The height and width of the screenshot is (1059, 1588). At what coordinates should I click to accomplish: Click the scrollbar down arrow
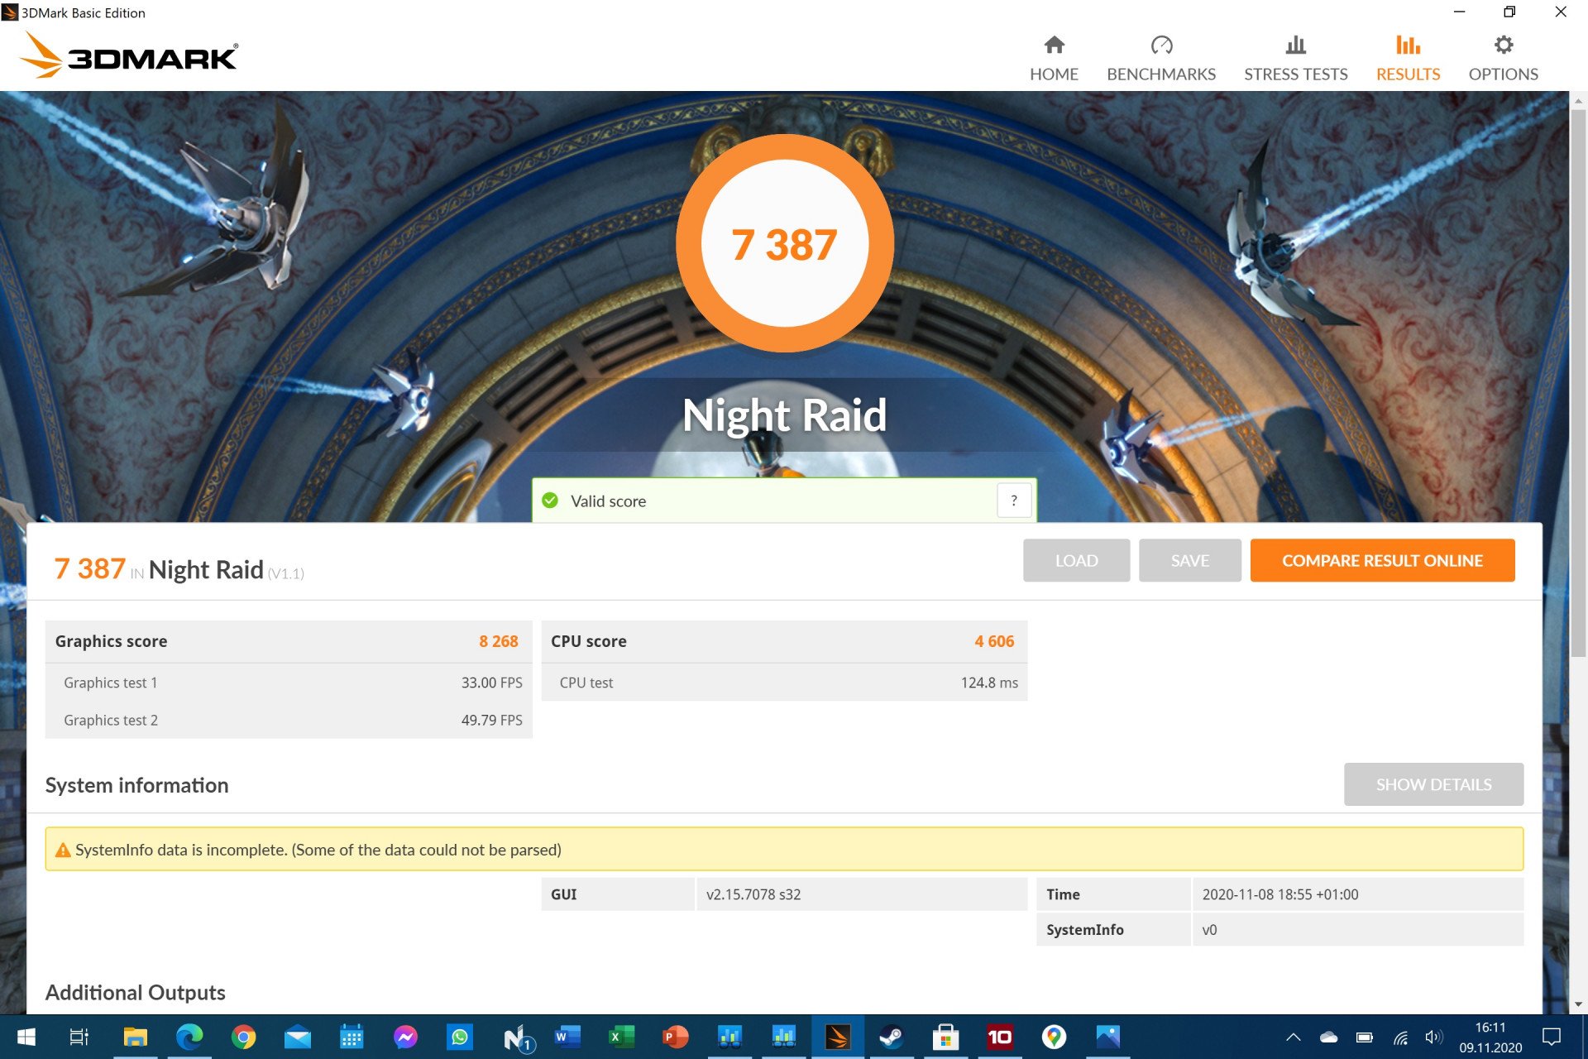tap(1578, 1004)
